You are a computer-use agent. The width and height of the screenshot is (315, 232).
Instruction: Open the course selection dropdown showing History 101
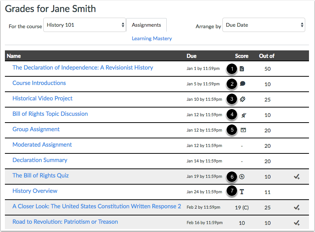(x=84, y=25)
